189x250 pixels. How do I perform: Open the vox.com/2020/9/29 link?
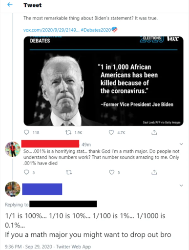[51, 30]
